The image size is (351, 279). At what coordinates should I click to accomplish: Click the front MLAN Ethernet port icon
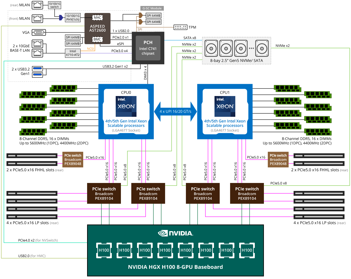pyautogui.click(x=37, y=18)
